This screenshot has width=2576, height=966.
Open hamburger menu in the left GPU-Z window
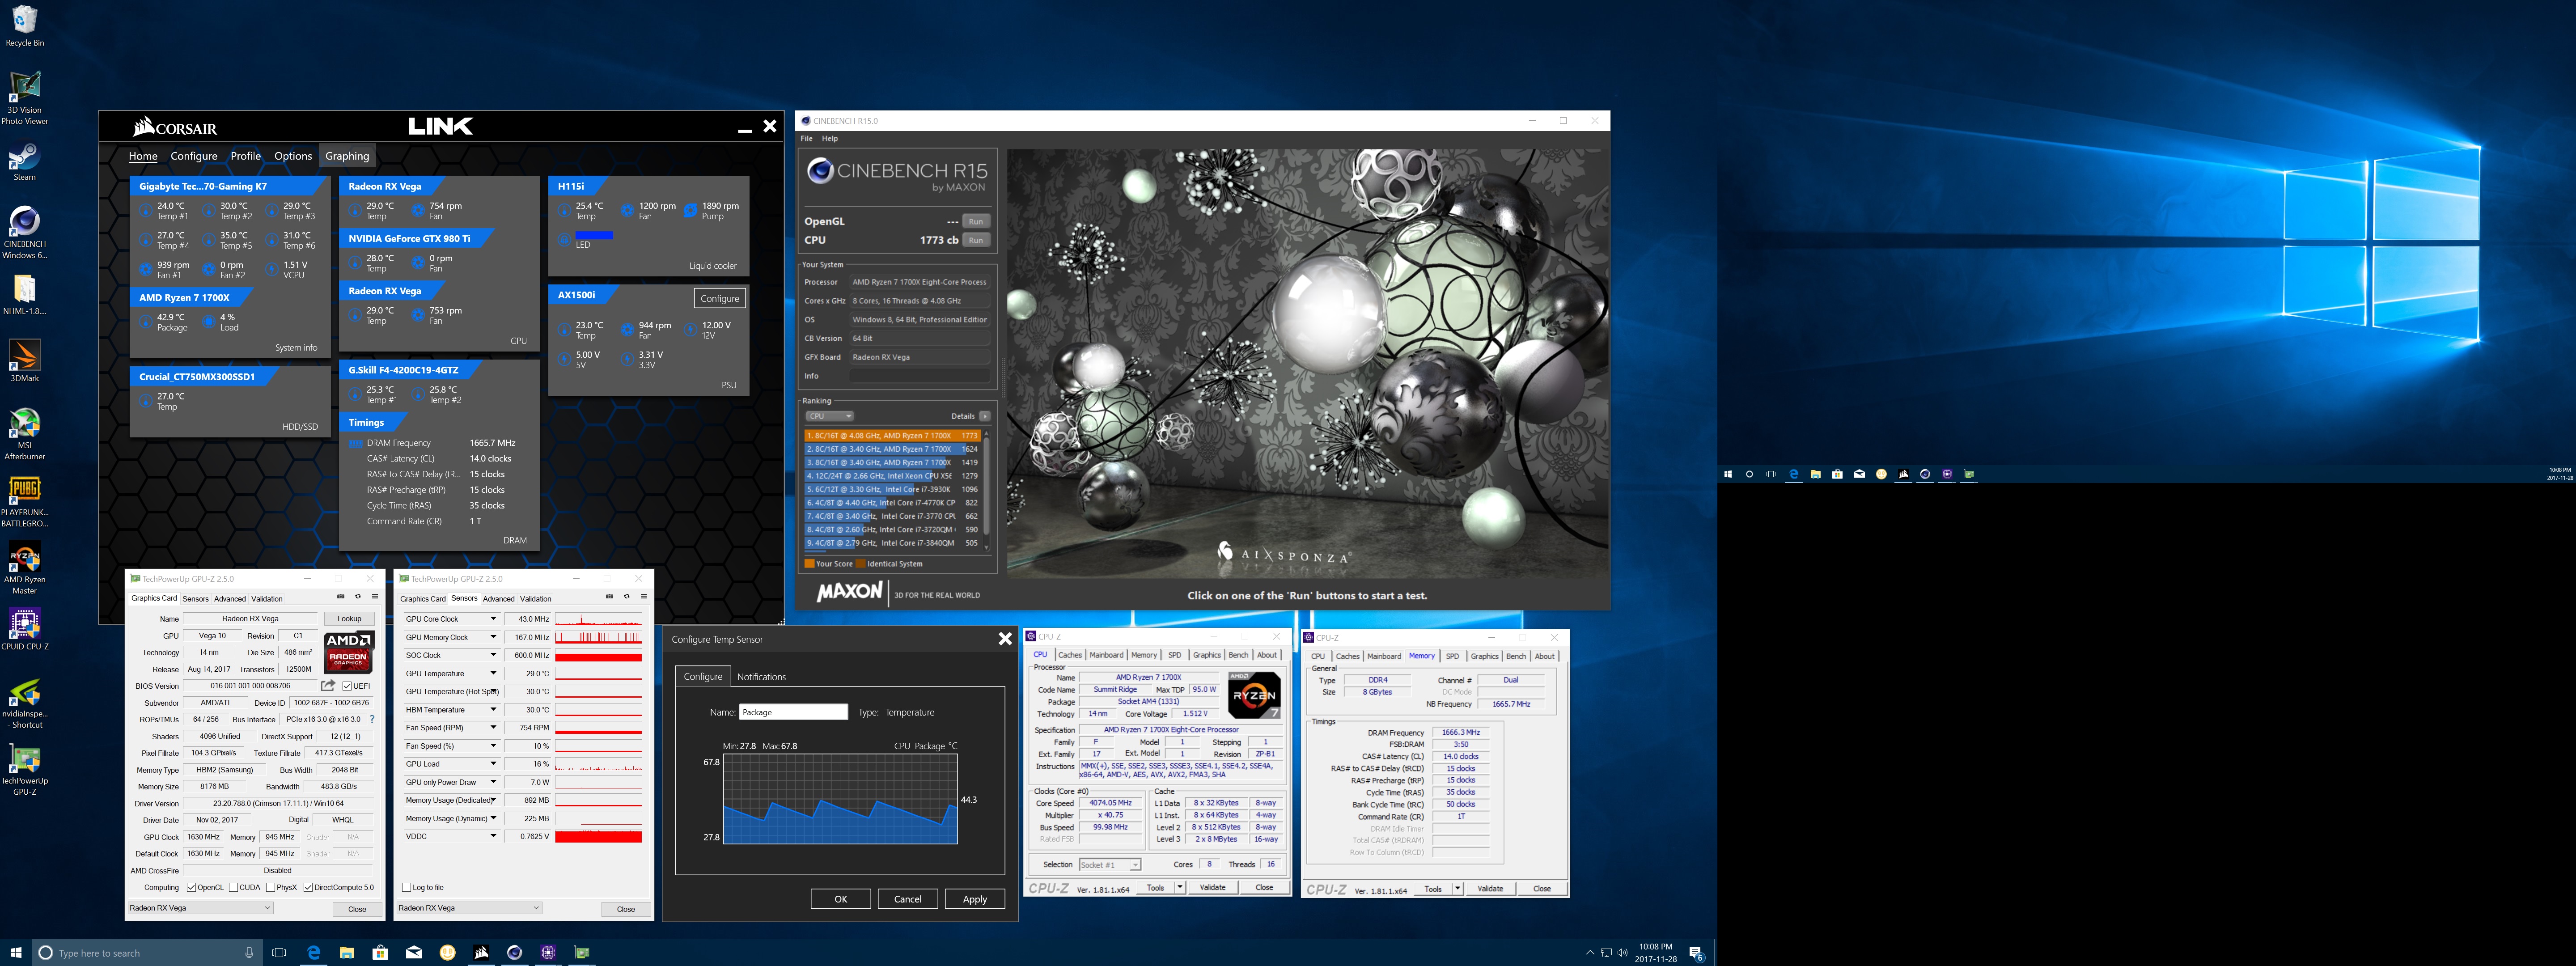point(375,597)
